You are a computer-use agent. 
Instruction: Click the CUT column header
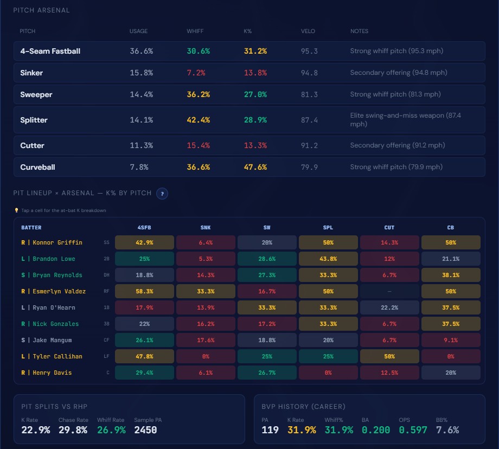(x=389, y=228)
